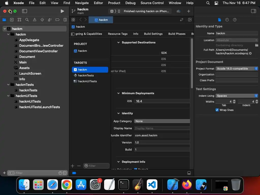Remove the selected target with the minus button
This screenshot has width=260, height=195.
[x=79, y=166]
